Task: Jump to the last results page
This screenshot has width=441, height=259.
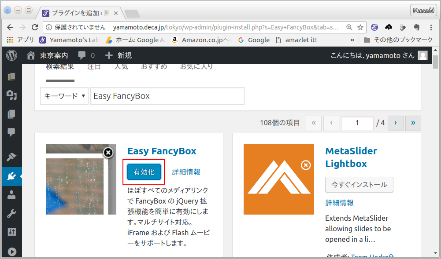Action: (x=413, y=123)
